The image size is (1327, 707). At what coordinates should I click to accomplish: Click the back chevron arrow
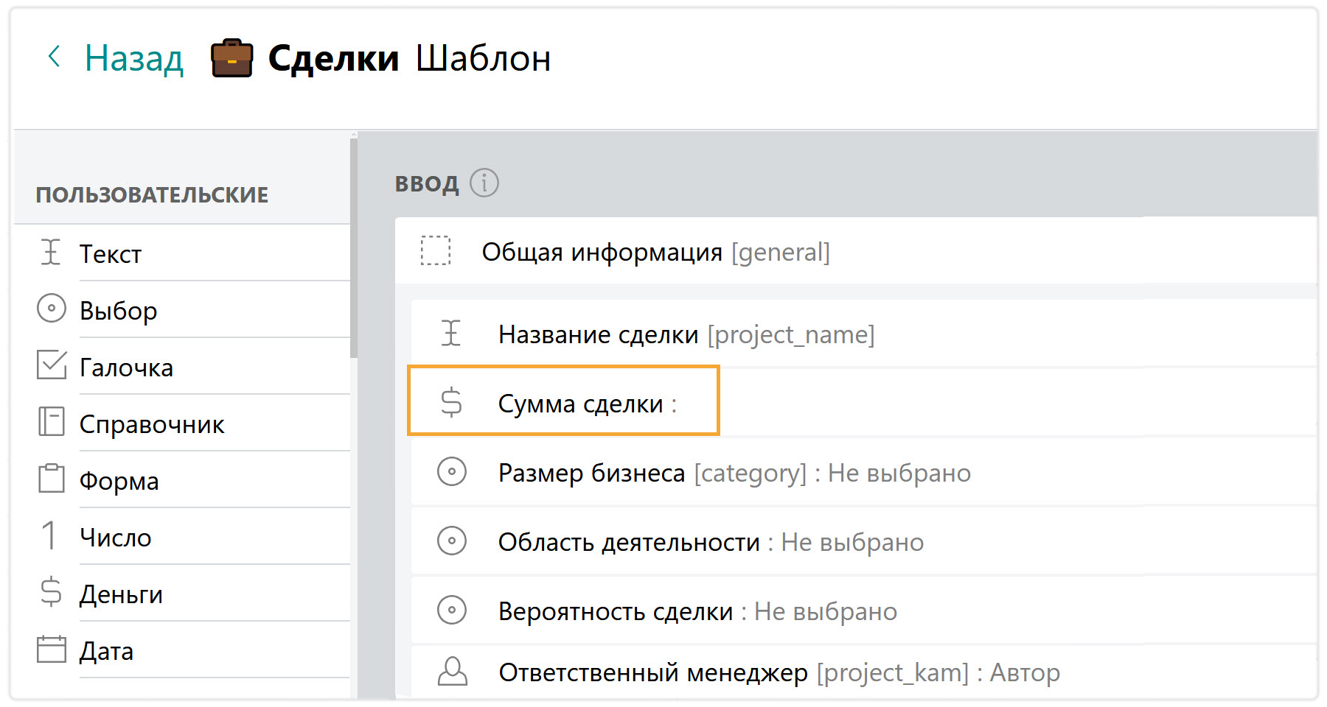[x=54, y=57]
